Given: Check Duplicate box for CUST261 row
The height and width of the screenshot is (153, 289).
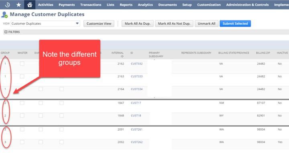Looking at the screenshot, I should (x=41, y=129).
